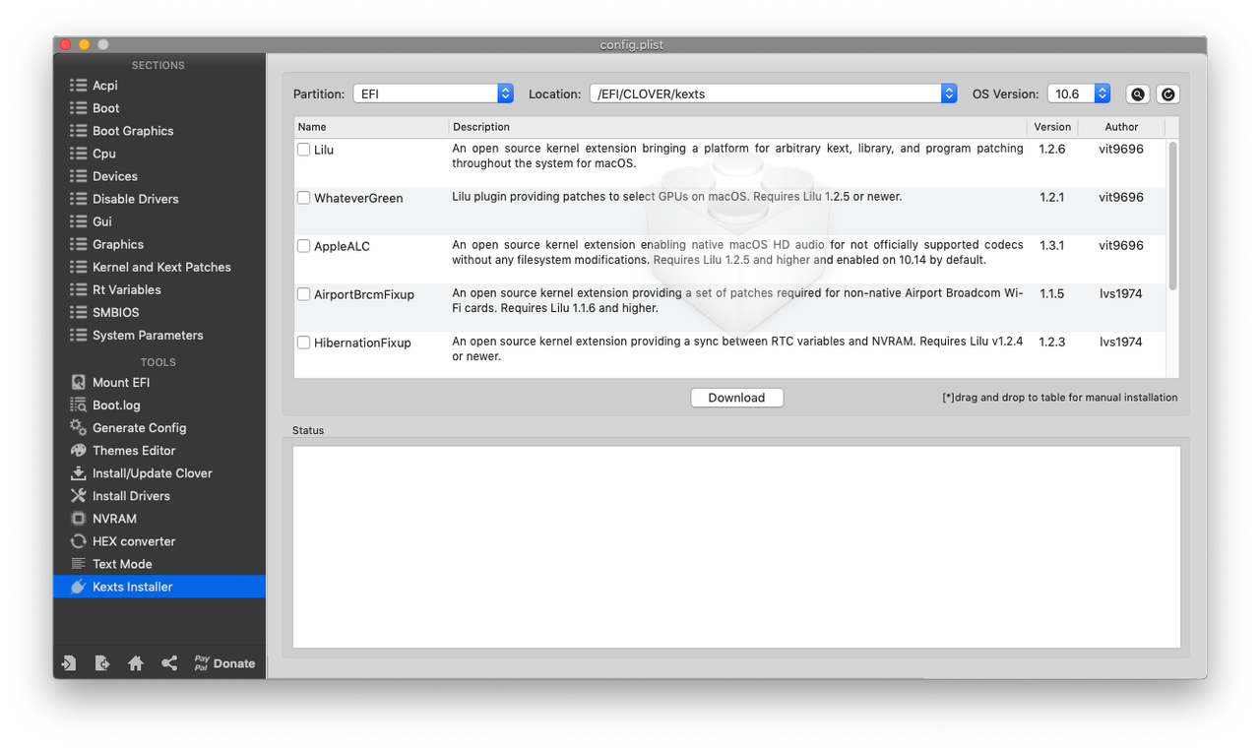The image size is (1260, 749).
Task: Click the Install/Update Clover download icon
Action: click(x=78, y=472)
